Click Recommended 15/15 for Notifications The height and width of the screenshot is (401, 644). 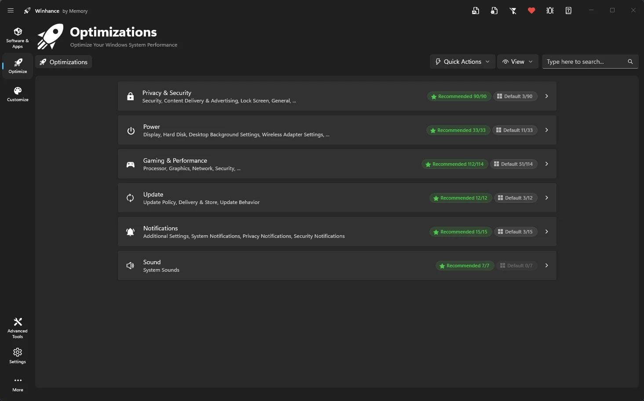tap(460, 232)
